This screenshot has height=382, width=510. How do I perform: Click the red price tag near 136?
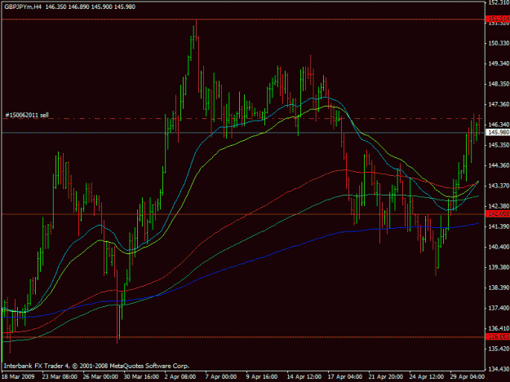pos(498,336)
